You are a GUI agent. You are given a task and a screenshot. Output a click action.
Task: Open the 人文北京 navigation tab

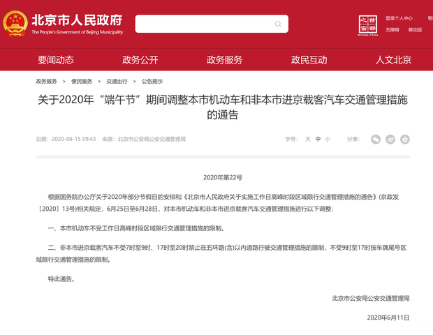(x=393, y=59)
